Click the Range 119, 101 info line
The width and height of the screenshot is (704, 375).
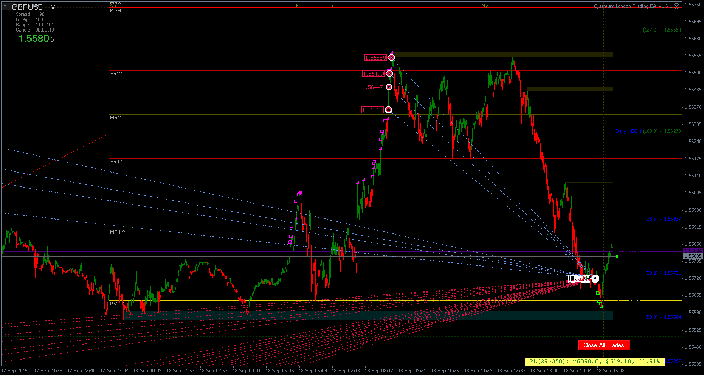[x=34, y=25]
